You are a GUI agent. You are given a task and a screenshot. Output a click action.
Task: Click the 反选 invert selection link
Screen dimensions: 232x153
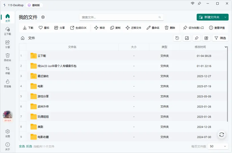(29, 146)
